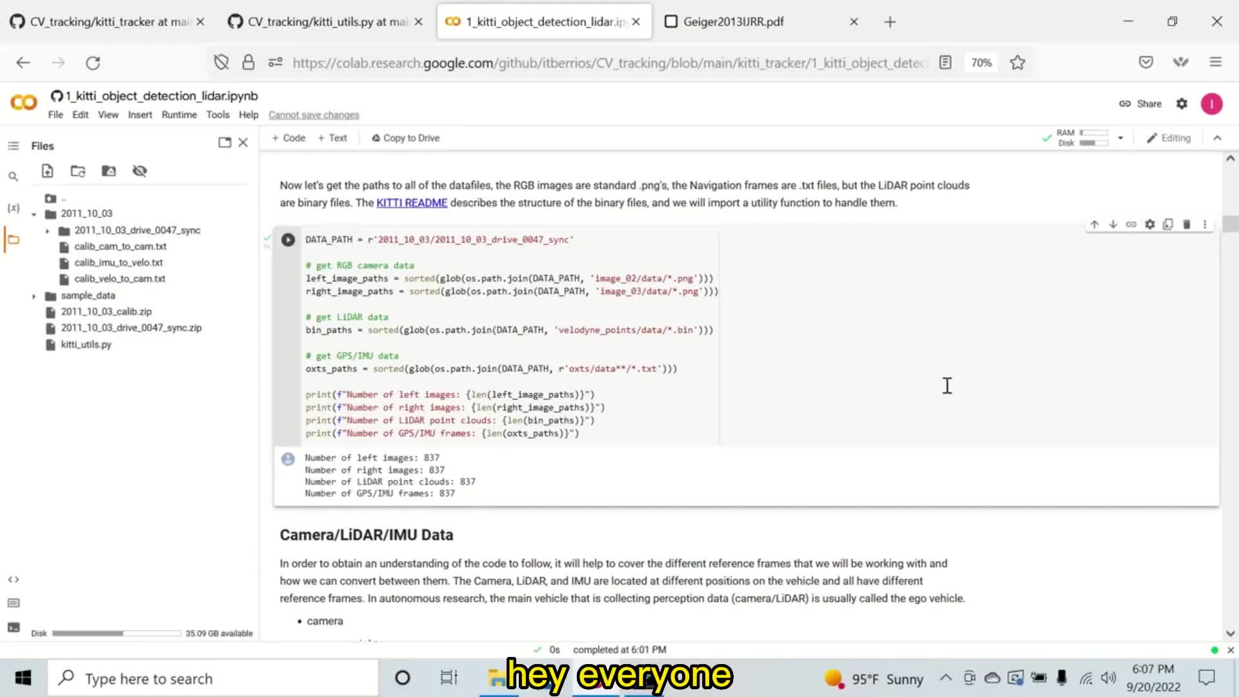Select calib_cam_to_cam.txt file

tap(120, 247)
